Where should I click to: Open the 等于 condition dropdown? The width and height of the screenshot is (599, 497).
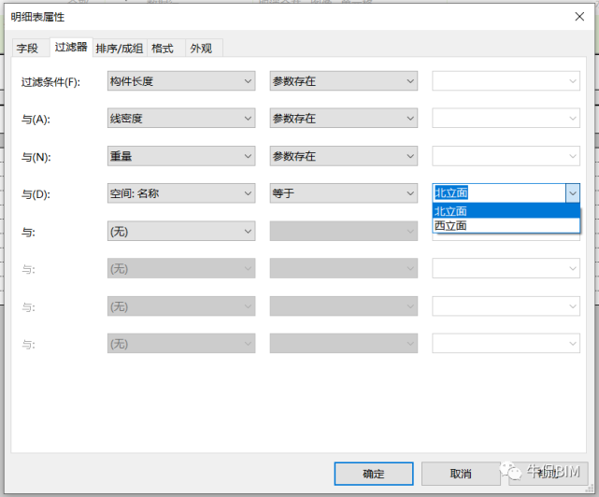pyautogui.click(x=343, y=193)
